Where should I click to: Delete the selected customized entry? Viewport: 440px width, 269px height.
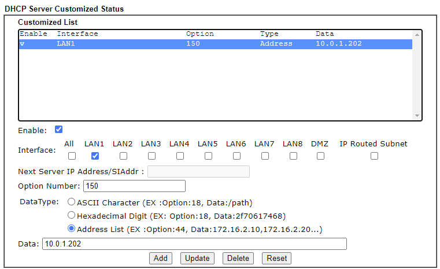pyautogui.click(x=238, y=259)
